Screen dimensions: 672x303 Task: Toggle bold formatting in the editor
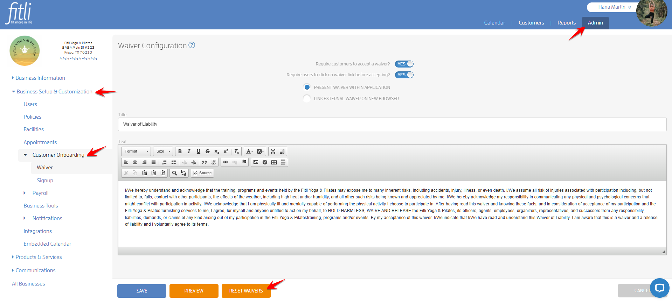[180, 151]
